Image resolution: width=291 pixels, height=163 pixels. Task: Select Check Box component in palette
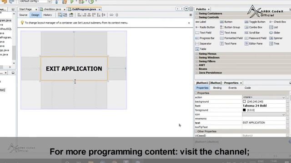click(x=278, y=22)
